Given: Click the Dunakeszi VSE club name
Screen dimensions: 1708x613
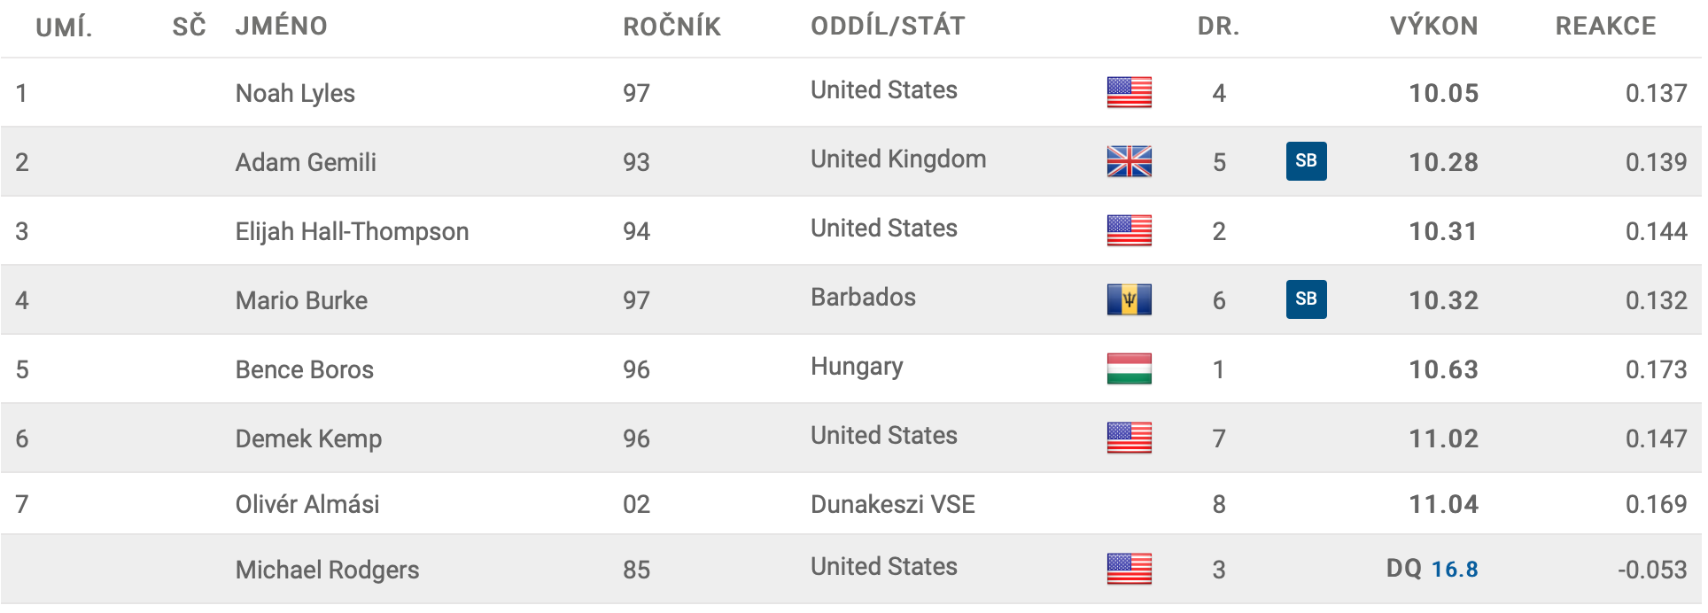Looking at the screenshot, I should point(892,504).
